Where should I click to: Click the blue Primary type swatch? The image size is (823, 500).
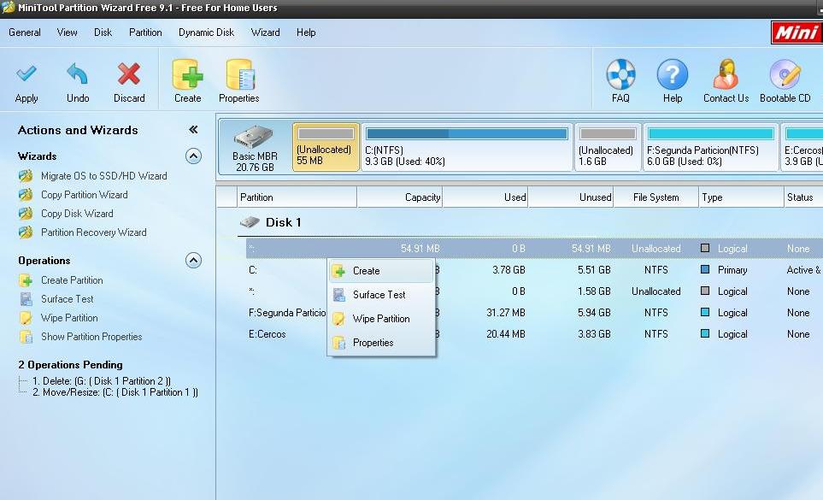click(705, 270)
